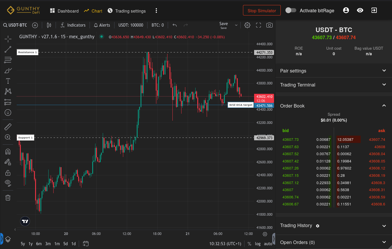The width and height of the screenshot is (392, 249).
Task: Click the USDT-BTC symbol search
Action: [x=15, y=25]
